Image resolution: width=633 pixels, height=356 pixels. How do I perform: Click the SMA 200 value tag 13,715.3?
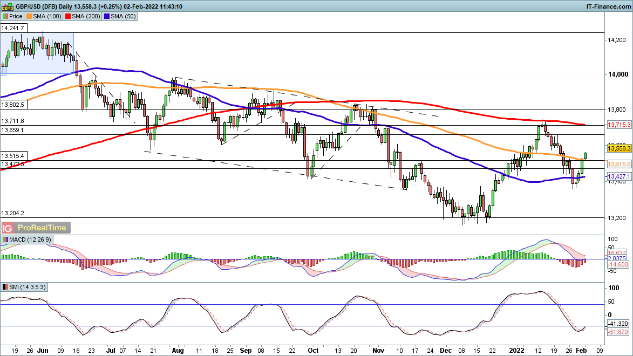coord(619,125)
